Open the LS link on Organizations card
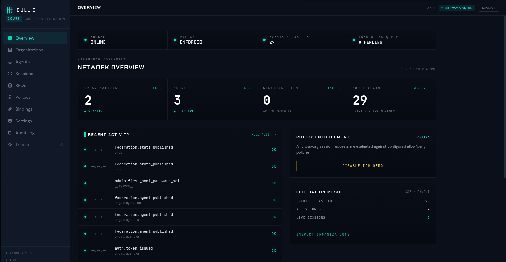The image size is (506, 262). tap(157, 88)
